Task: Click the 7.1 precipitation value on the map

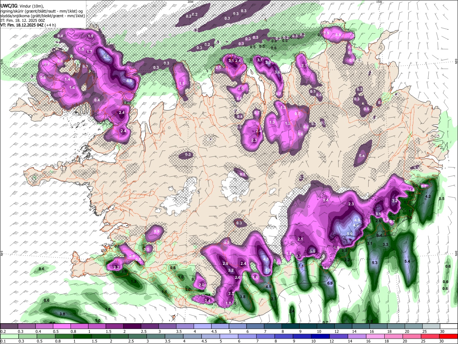Action: click(301, 266)
